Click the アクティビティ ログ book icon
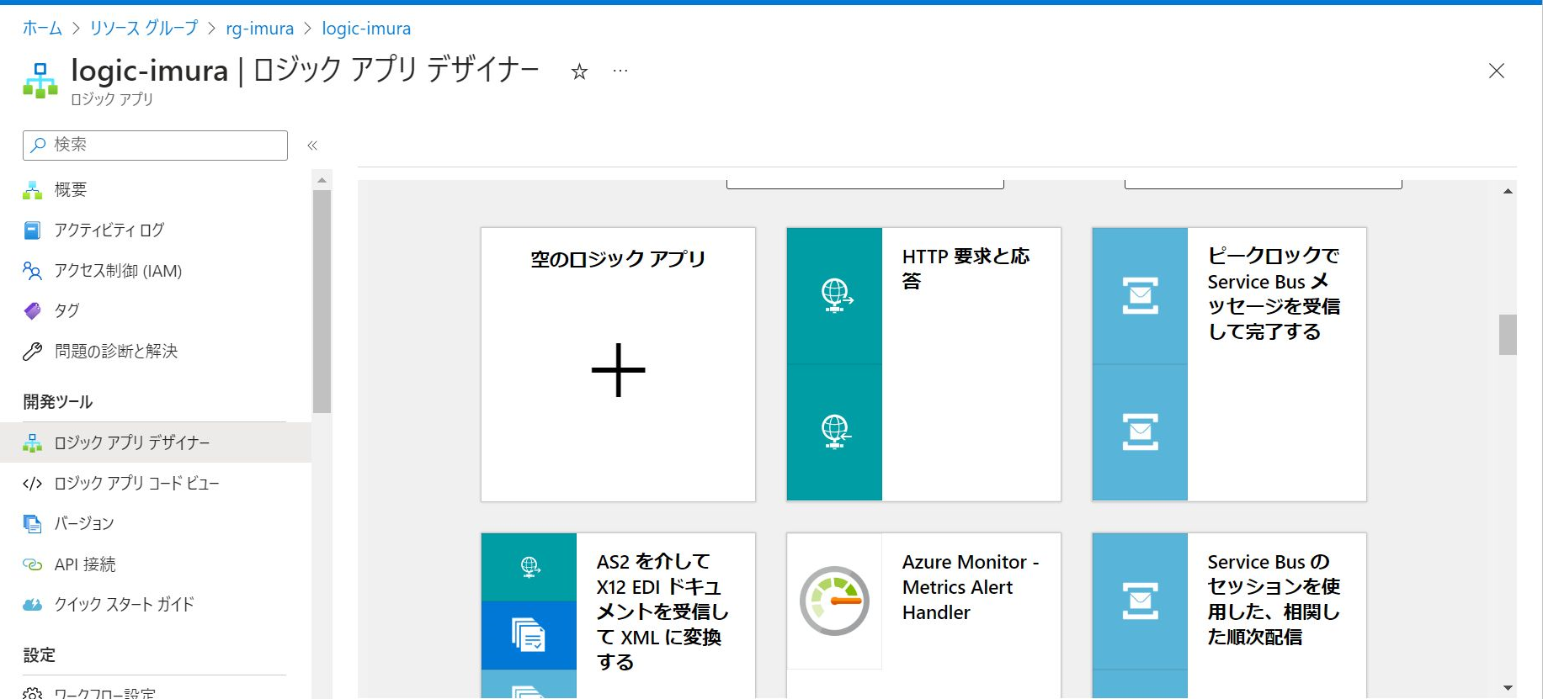The height and width of the screenshot is (699, 1543). [x=32, y=230]
